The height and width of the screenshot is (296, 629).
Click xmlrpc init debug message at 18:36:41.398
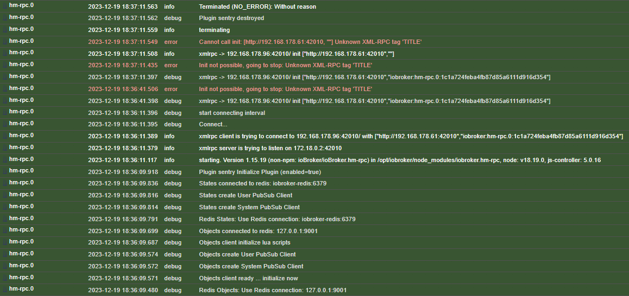375,101
